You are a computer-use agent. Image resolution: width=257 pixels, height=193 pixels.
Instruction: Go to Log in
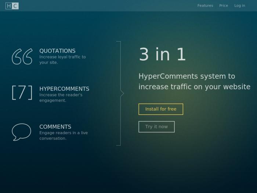[240, 6]
